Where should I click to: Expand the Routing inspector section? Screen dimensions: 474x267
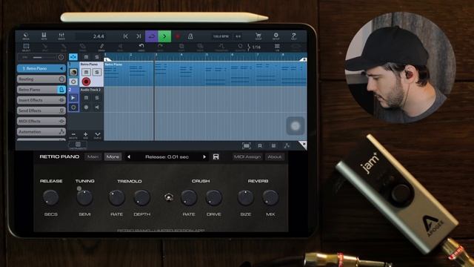point(41,79)
